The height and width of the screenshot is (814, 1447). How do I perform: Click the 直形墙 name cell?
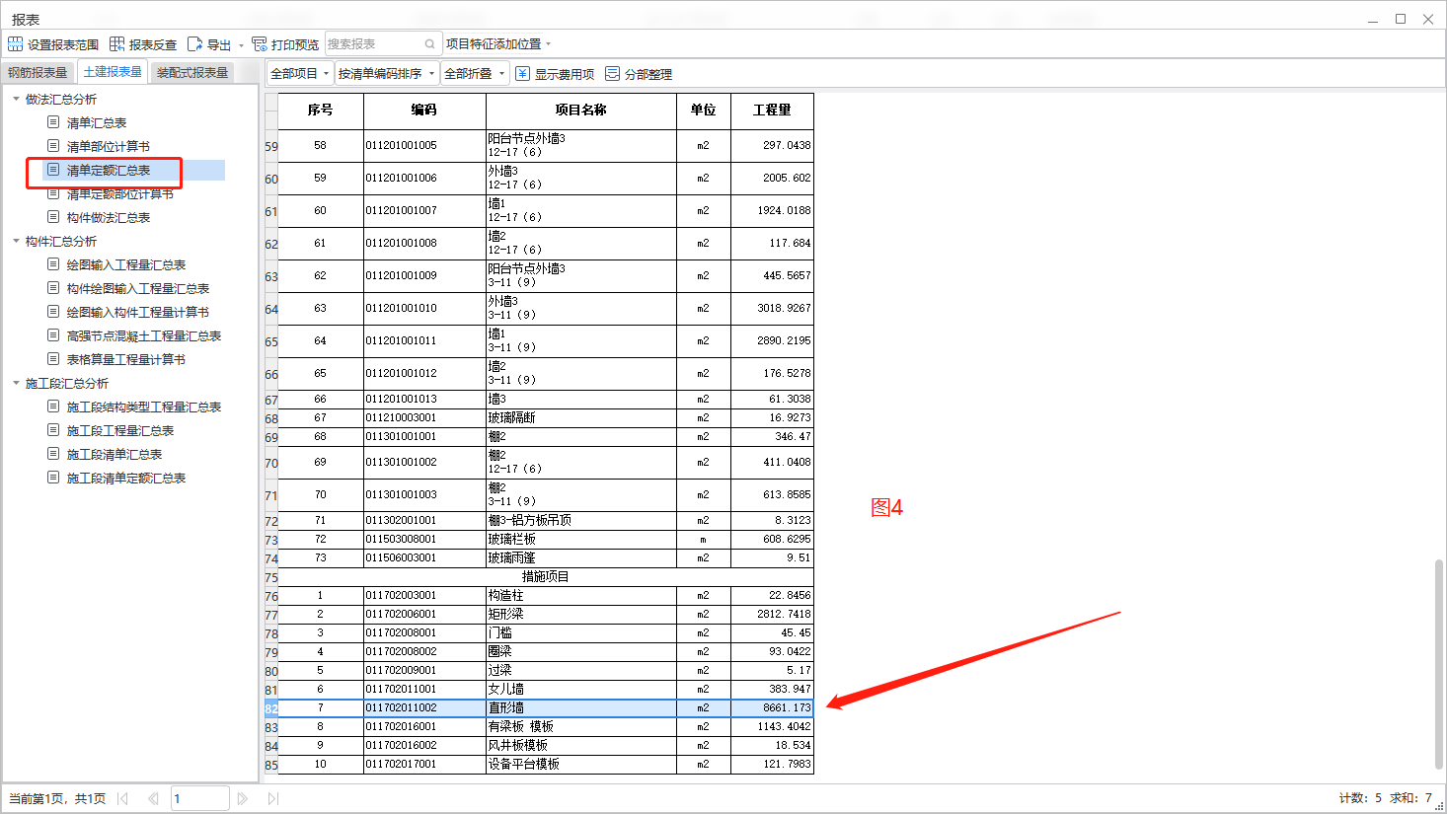tap(580, 708)
